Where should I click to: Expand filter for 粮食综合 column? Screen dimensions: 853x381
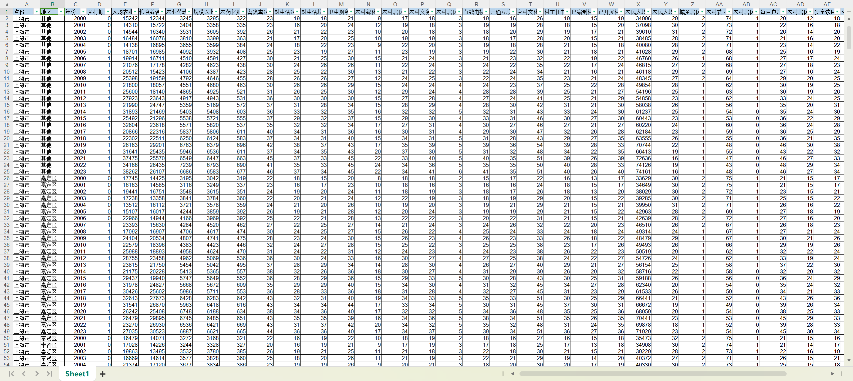click(162, 12)
